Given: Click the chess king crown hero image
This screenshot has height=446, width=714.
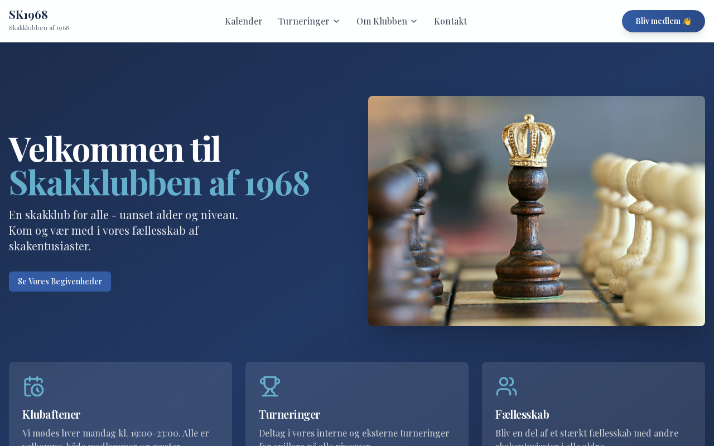Looking at the screenshot, I should 537,211.
